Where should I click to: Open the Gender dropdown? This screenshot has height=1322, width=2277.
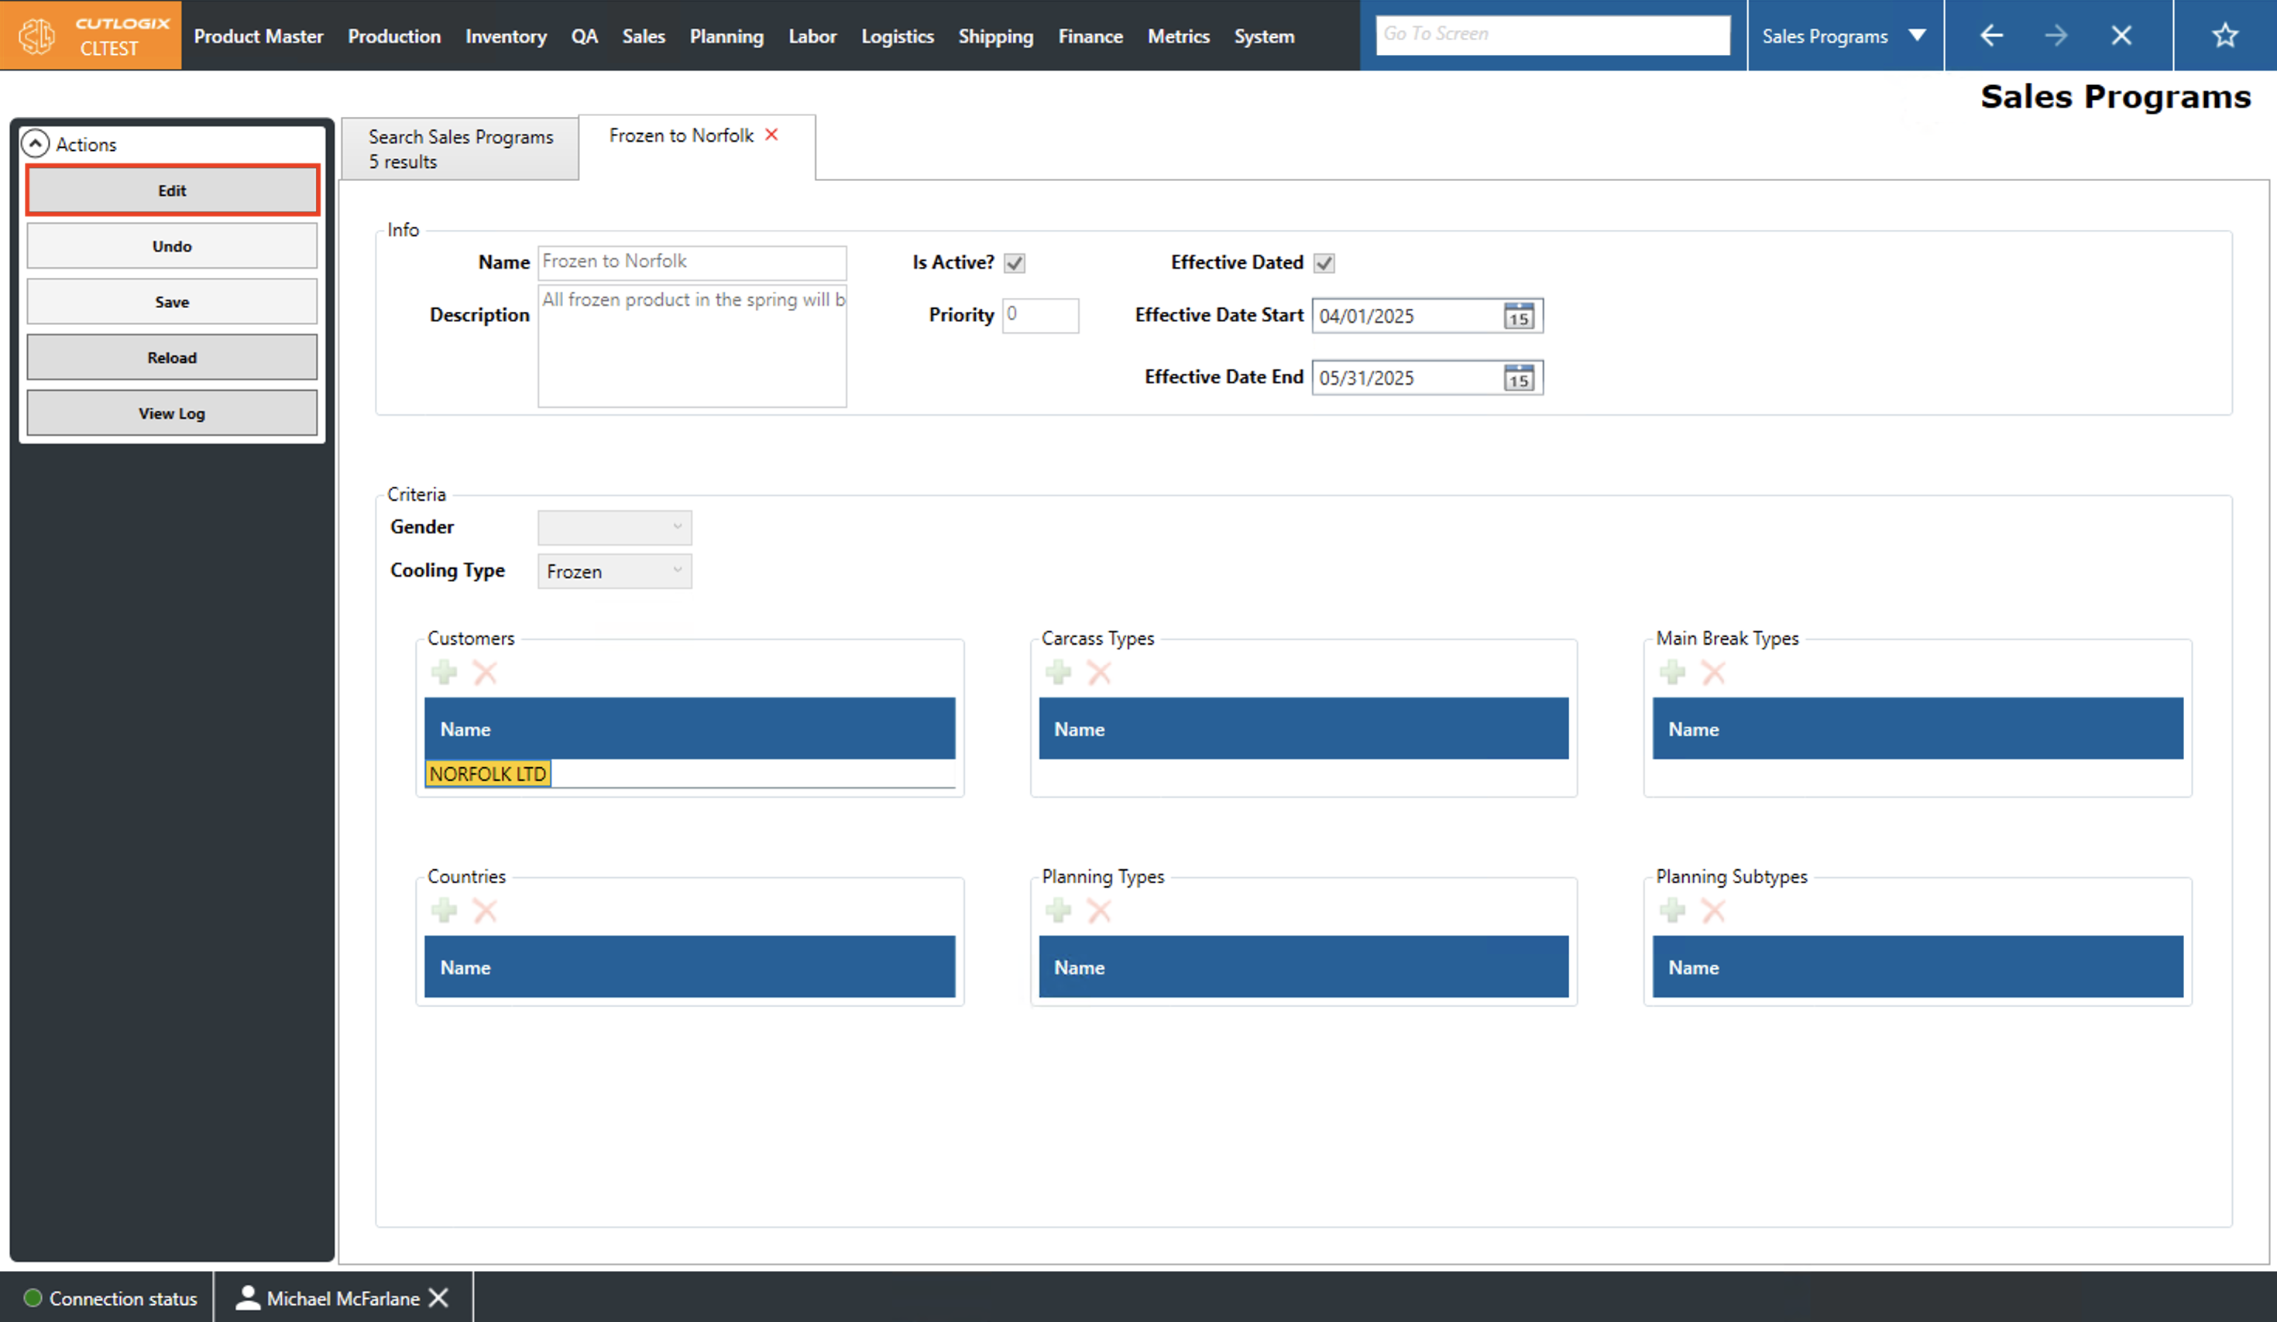tap(614, 527)
